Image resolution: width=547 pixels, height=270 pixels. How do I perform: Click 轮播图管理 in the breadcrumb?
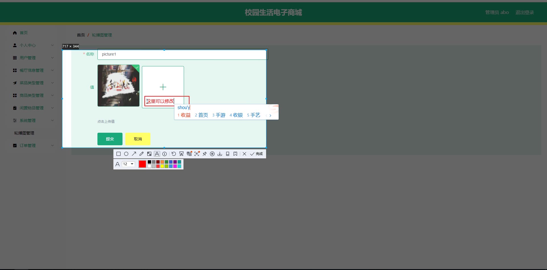pyautogui.click(x=102, y=35)
